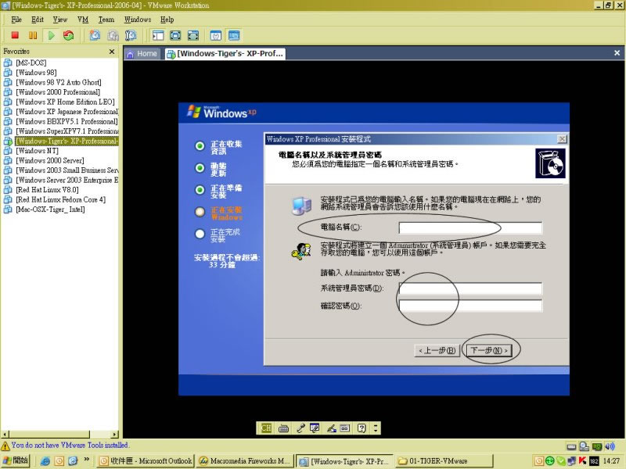Click the 確認密碼 confirm password field
Screen dimensions: 626x469
[470, 306]
